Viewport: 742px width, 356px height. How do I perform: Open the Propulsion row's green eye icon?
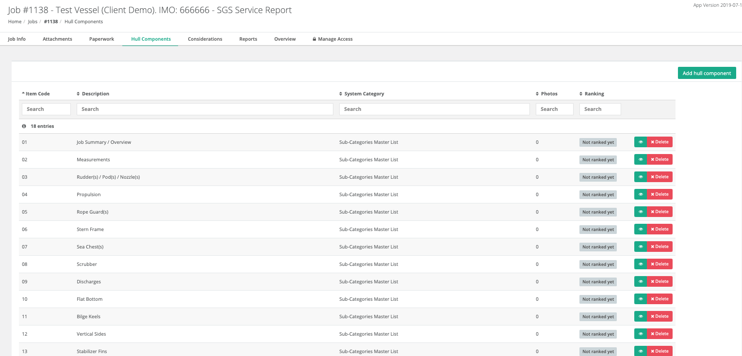click(x=641, y=194)
